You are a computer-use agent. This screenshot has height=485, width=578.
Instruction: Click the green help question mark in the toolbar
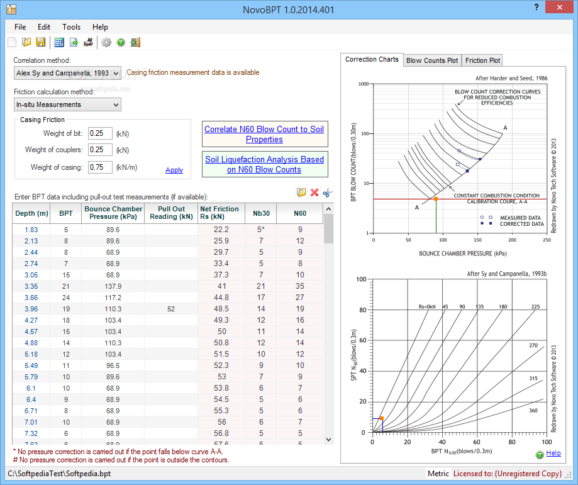pyautogui.click(x=121, y=42)
